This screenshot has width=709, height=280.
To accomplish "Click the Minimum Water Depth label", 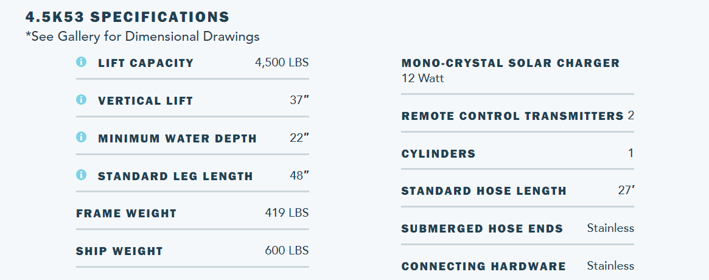I will point(177,139).
